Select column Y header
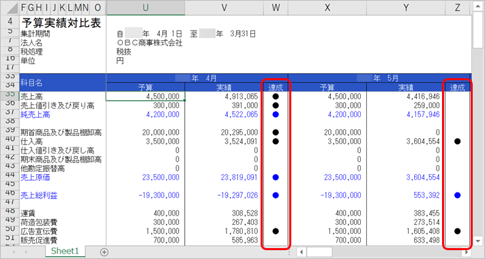This screenshot has width=485, height=259. (x=406, y=7)
